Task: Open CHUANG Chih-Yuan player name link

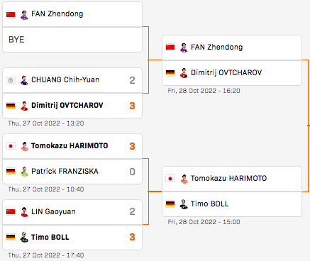Action: [x=65, y=79]
